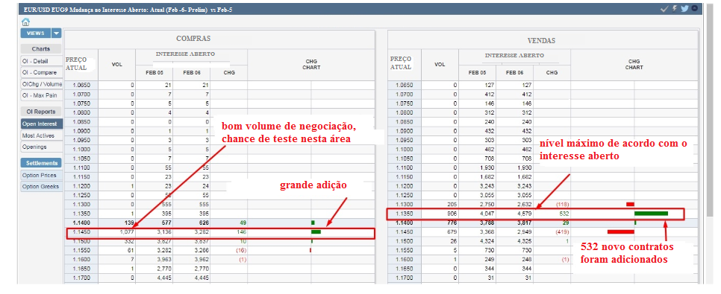
Task: Open the OIChg / Volume chart
Action: [41, 84]
